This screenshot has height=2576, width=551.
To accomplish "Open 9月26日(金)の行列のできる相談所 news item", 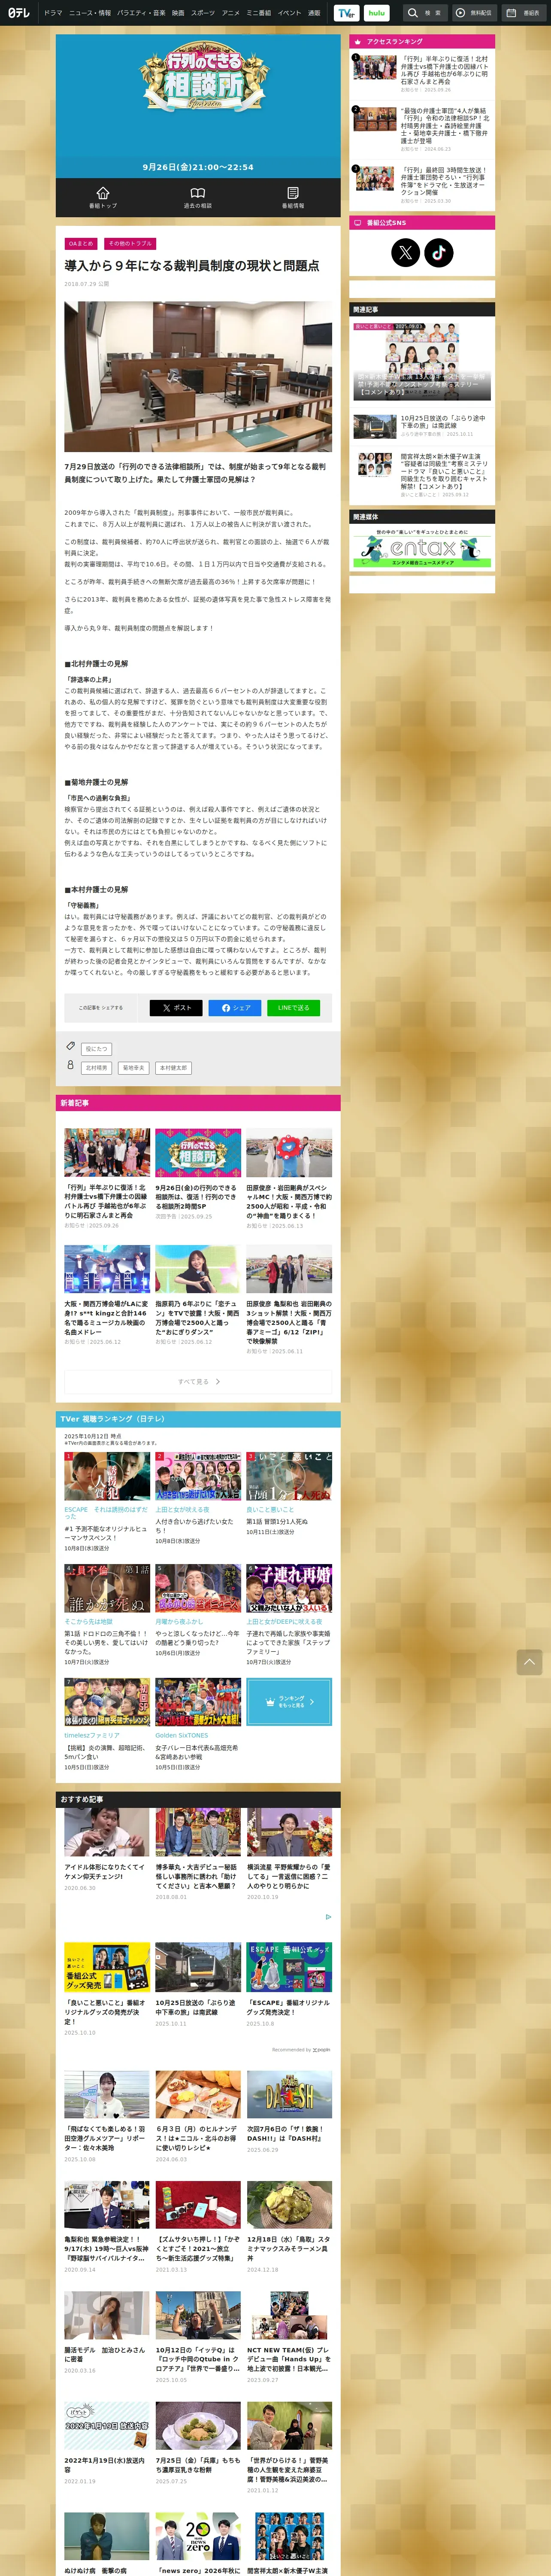I will point(198,1175).
